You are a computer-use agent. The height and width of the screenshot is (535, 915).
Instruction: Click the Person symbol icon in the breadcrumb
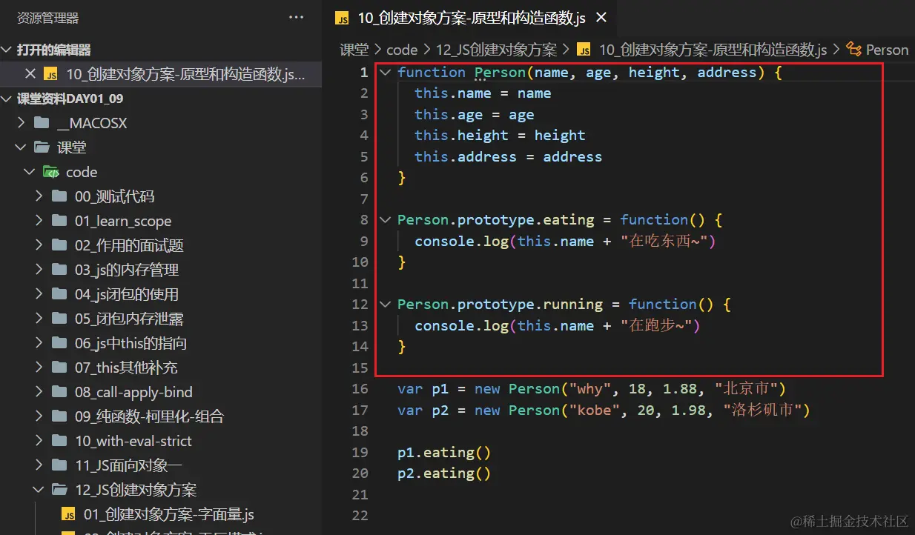pyautogui.click(x=853, y=50)
